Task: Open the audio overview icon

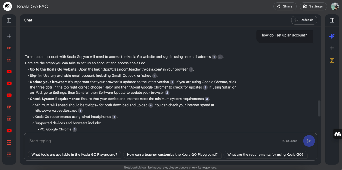Action: pos(332,36)
